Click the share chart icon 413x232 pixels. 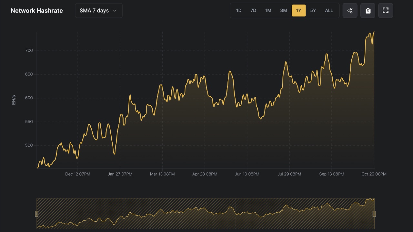(x=350, y=10)
